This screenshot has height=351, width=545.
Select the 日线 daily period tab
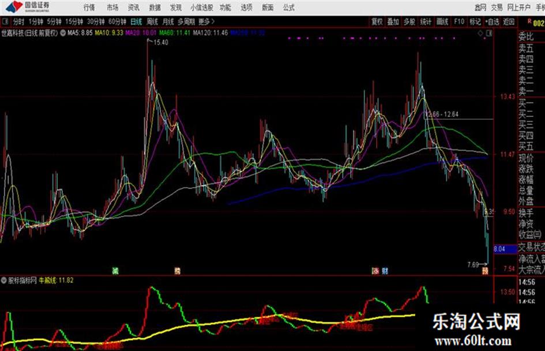pyautogui.click(x=136, y=21)
